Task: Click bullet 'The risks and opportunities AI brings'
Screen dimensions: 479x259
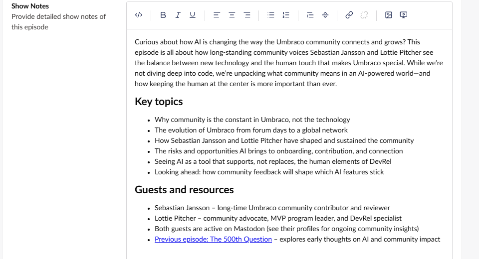Action: click(x=278, y=151)
